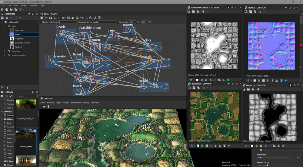This screenshot has width=303, height=167.
Task: Toggle the pin on the Normal 2D view
Action: coord(286,8)
